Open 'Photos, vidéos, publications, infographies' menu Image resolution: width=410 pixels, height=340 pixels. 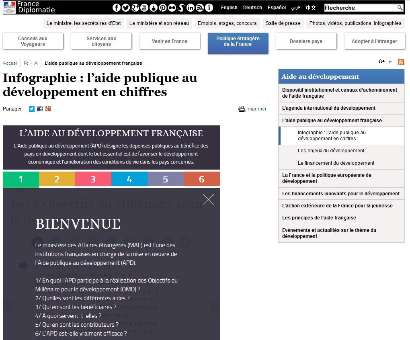(355, 23)
